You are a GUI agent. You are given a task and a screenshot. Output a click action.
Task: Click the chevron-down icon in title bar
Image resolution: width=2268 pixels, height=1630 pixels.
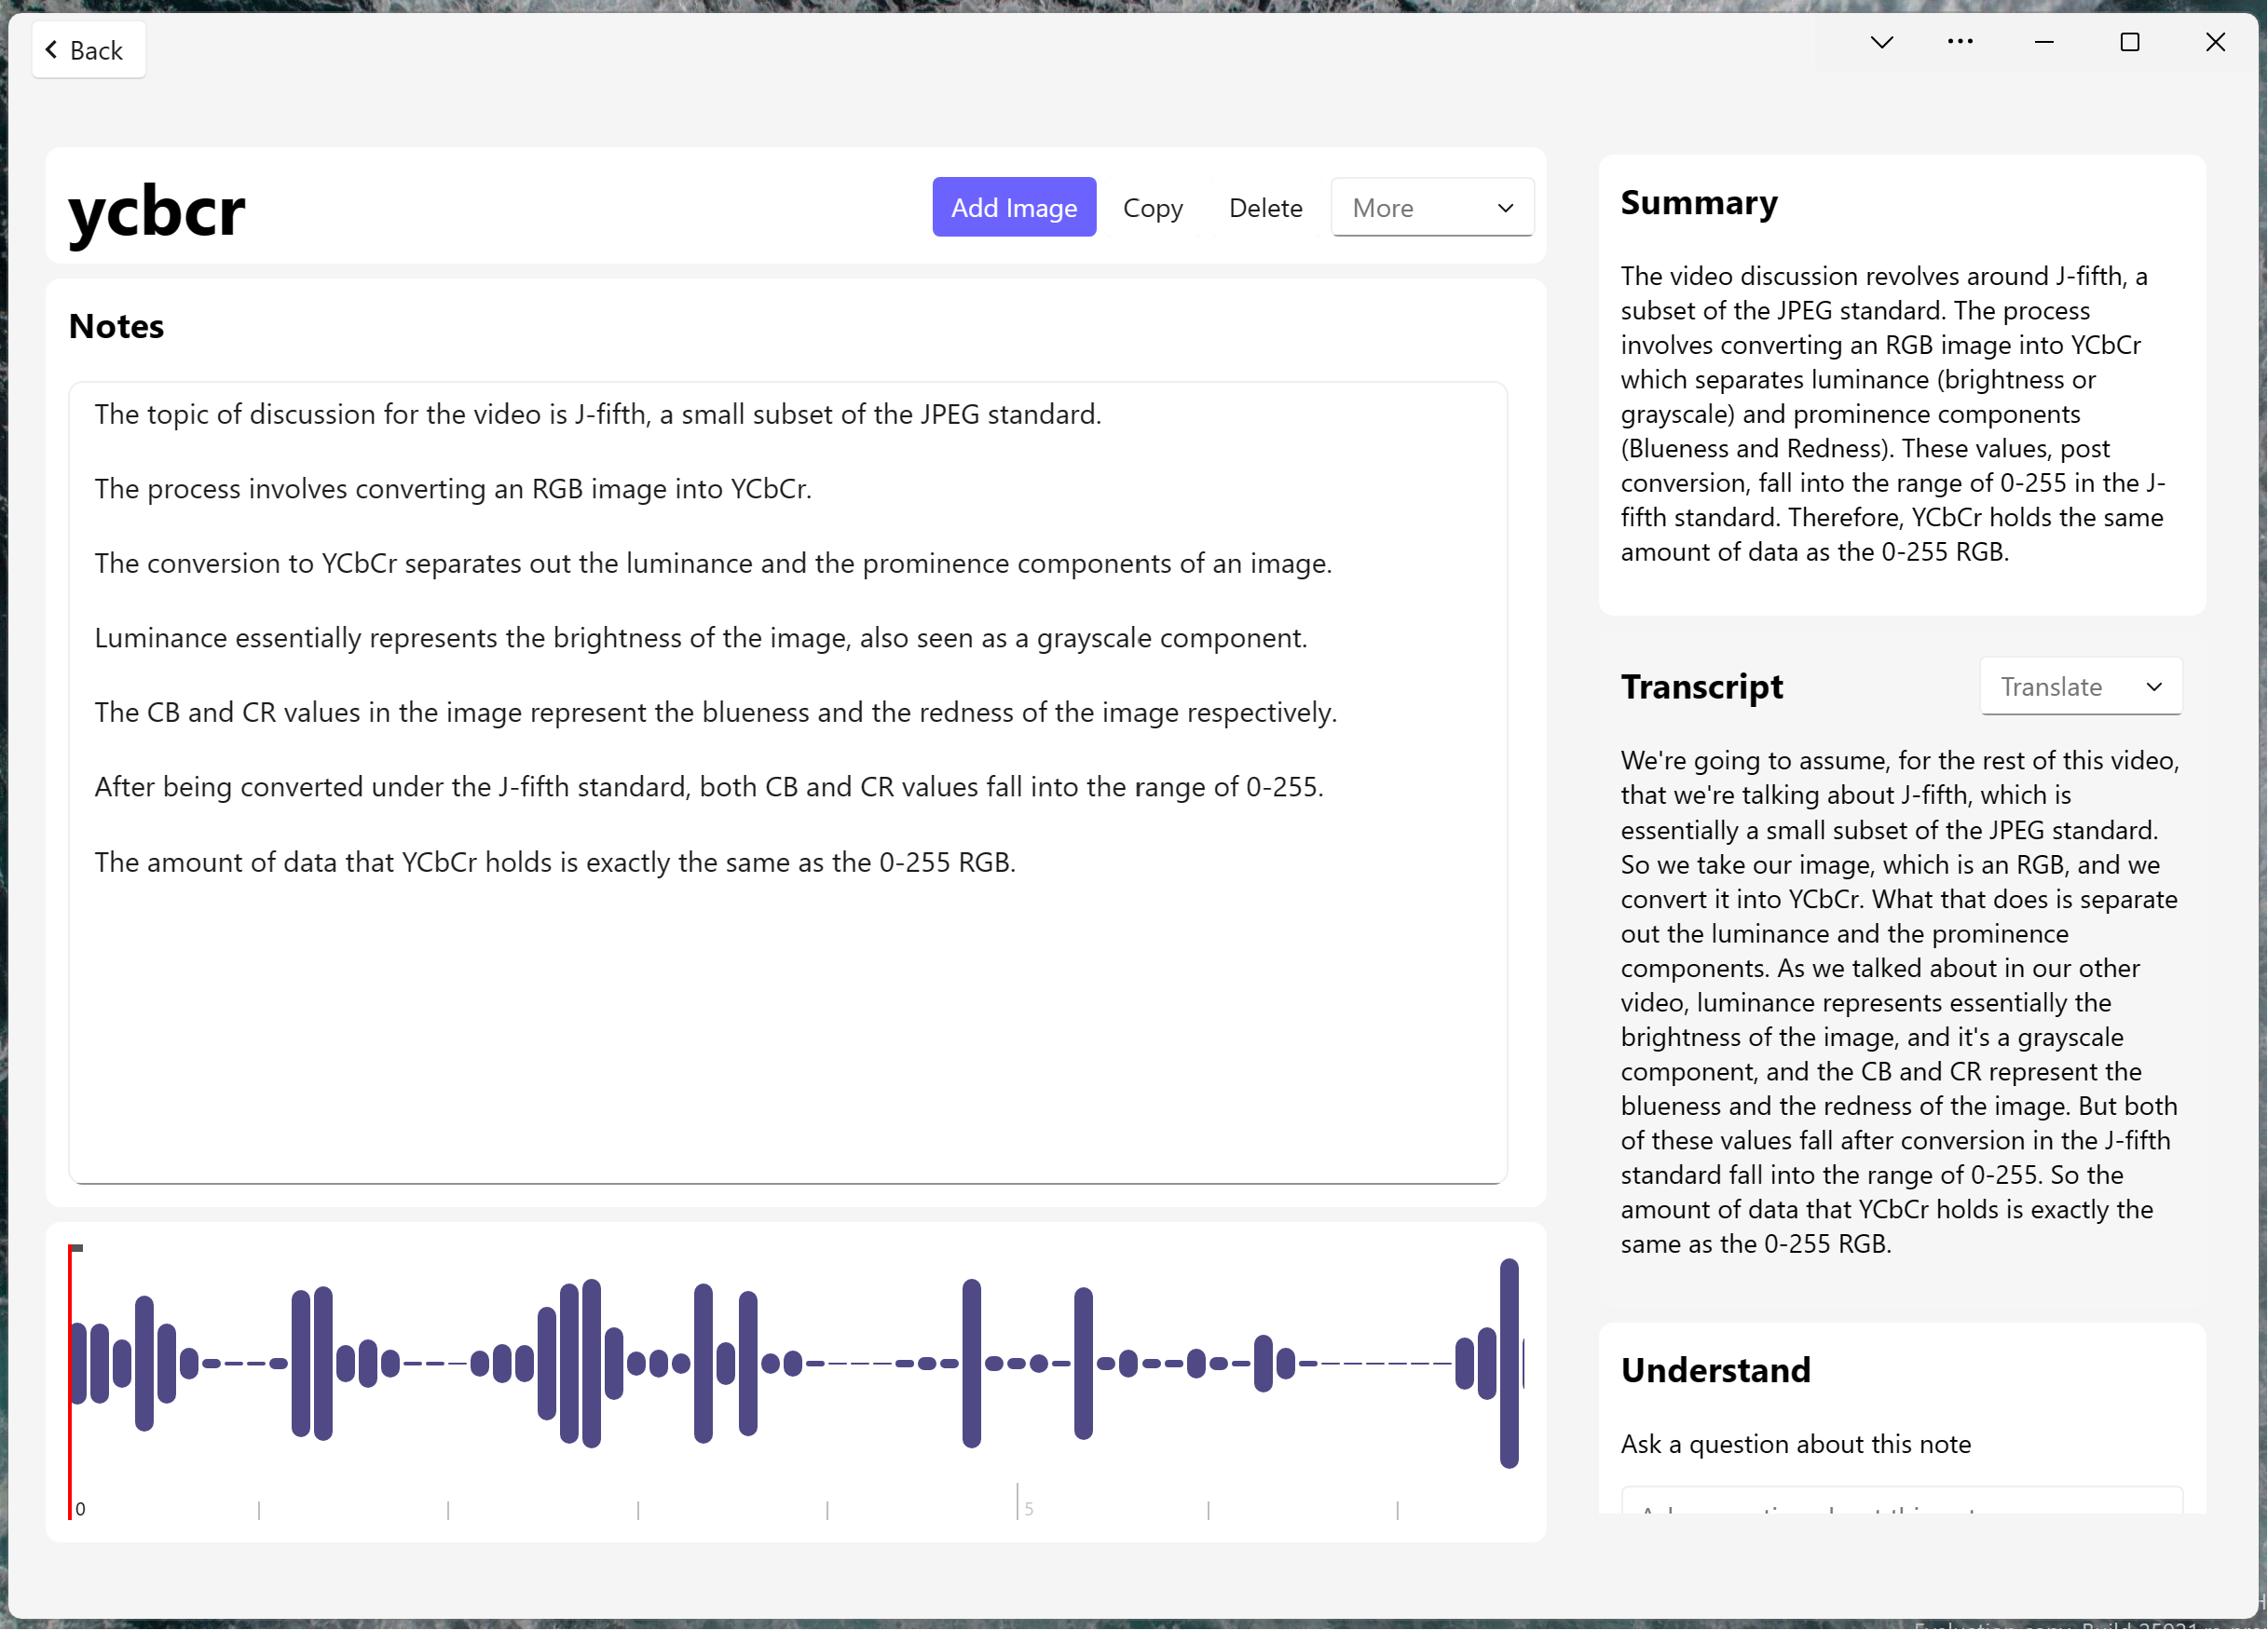[1881, 42]
